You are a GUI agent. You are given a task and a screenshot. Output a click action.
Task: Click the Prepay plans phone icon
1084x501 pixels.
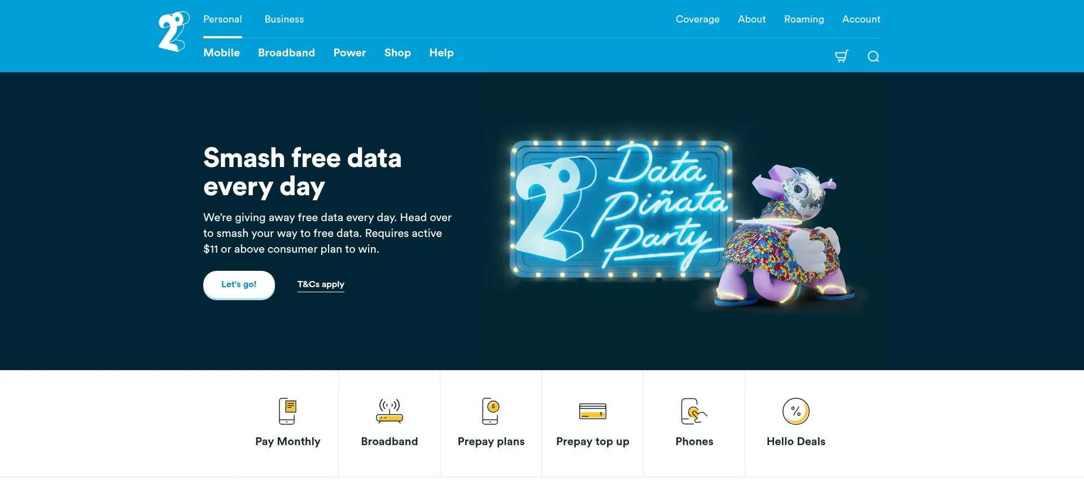[x=491, y=411]
